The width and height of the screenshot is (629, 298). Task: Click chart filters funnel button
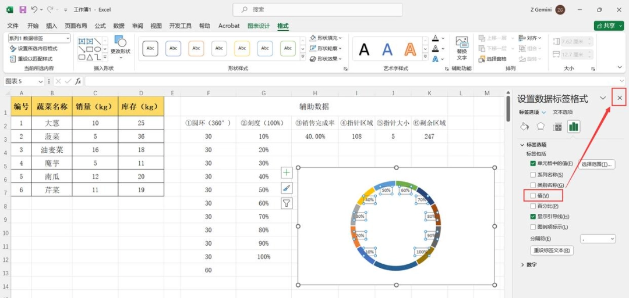coord(287,203)
